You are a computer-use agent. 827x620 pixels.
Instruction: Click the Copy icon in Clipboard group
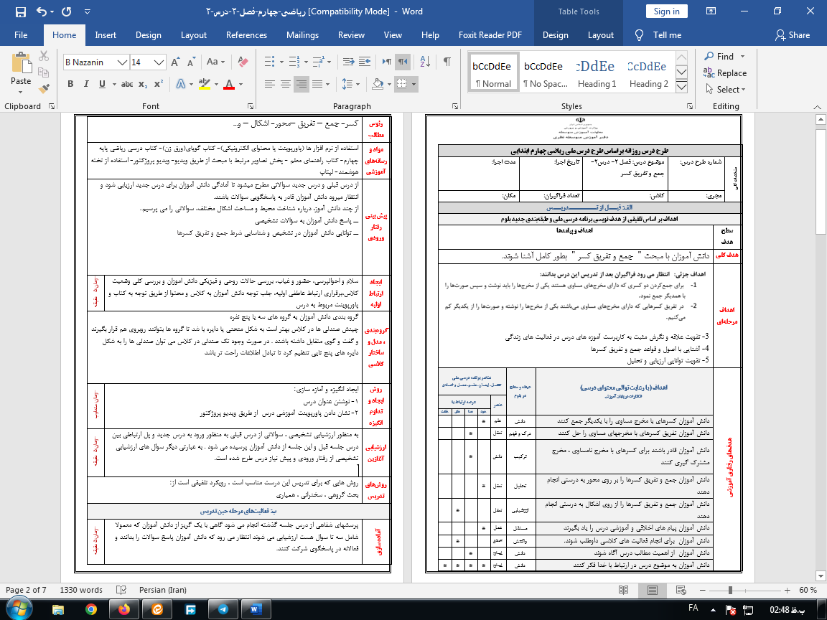coord(44,72)
